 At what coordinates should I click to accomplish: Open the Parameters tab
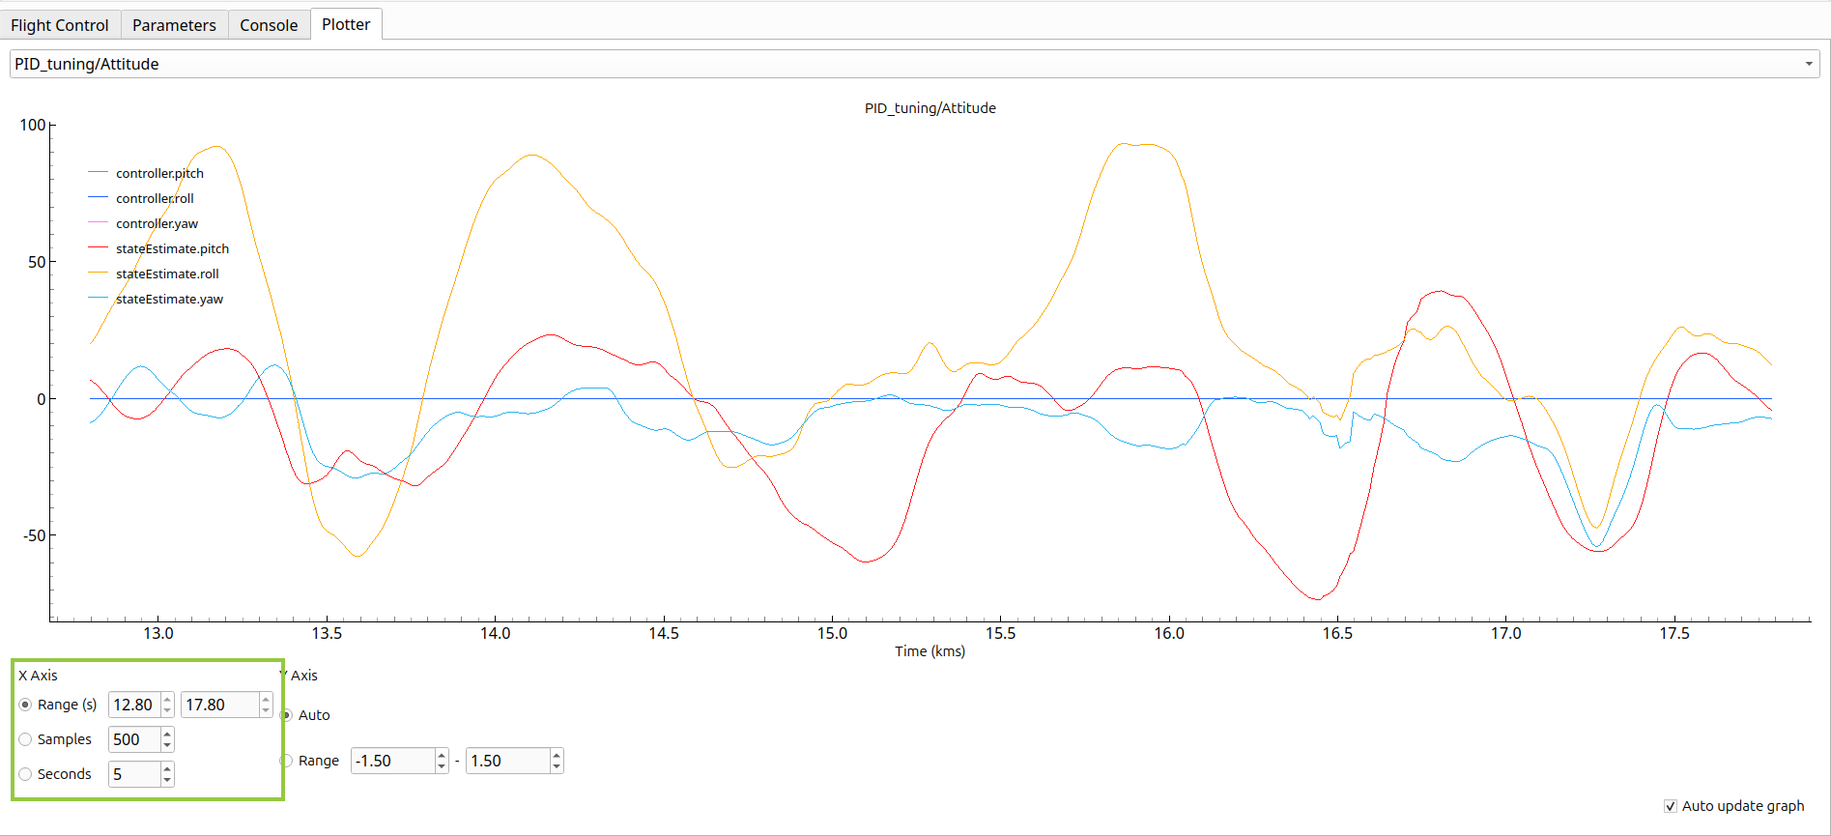174,25
